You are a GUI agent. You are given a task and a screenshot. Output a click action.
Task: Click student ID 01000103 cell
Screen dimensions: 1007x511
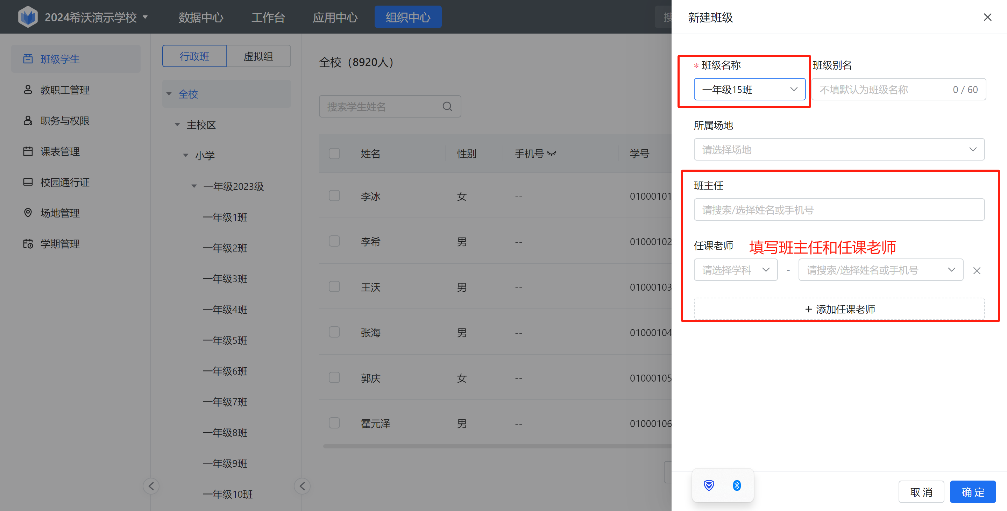point(651,288)
